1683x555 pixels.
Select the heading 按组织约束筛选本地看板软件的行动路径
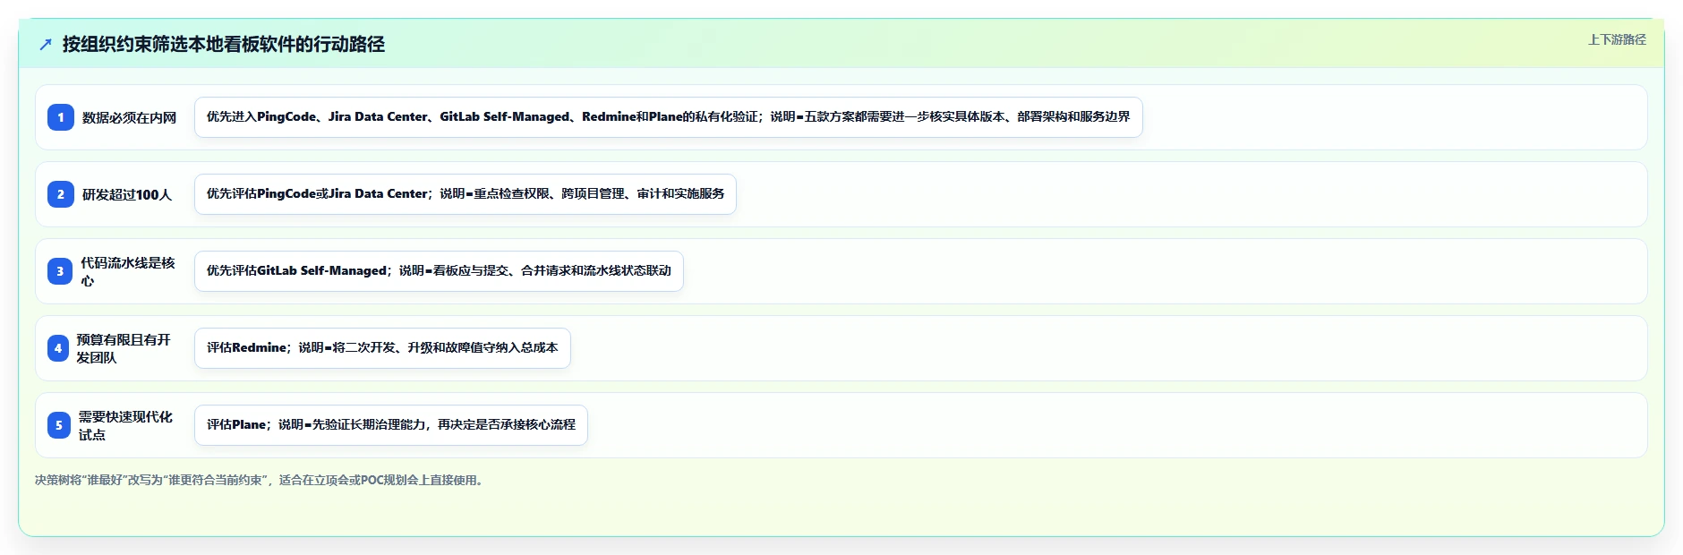[x=224, y=45]
